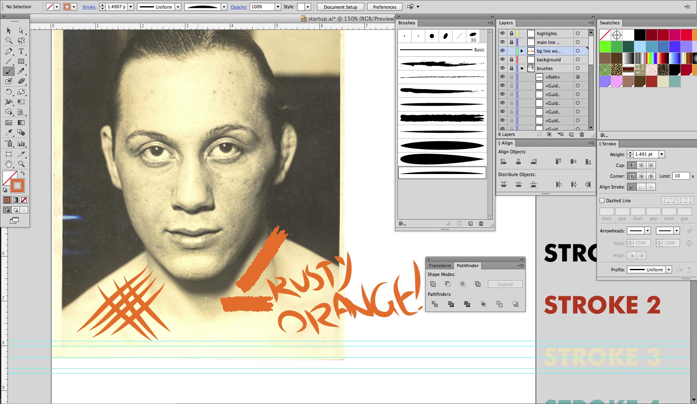Pick the rainbow gradient swatch
The width and height of the screenshot is (697, 404).
pyautogui.click(x=651, y=58)
